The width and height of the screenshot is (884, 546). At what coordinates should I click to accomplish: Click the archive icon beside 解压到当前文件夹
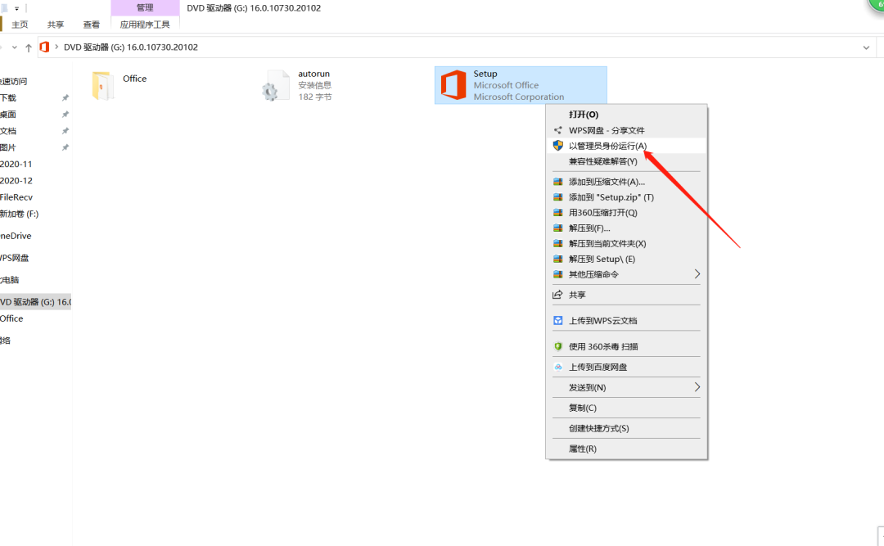[x=558, y=243]
